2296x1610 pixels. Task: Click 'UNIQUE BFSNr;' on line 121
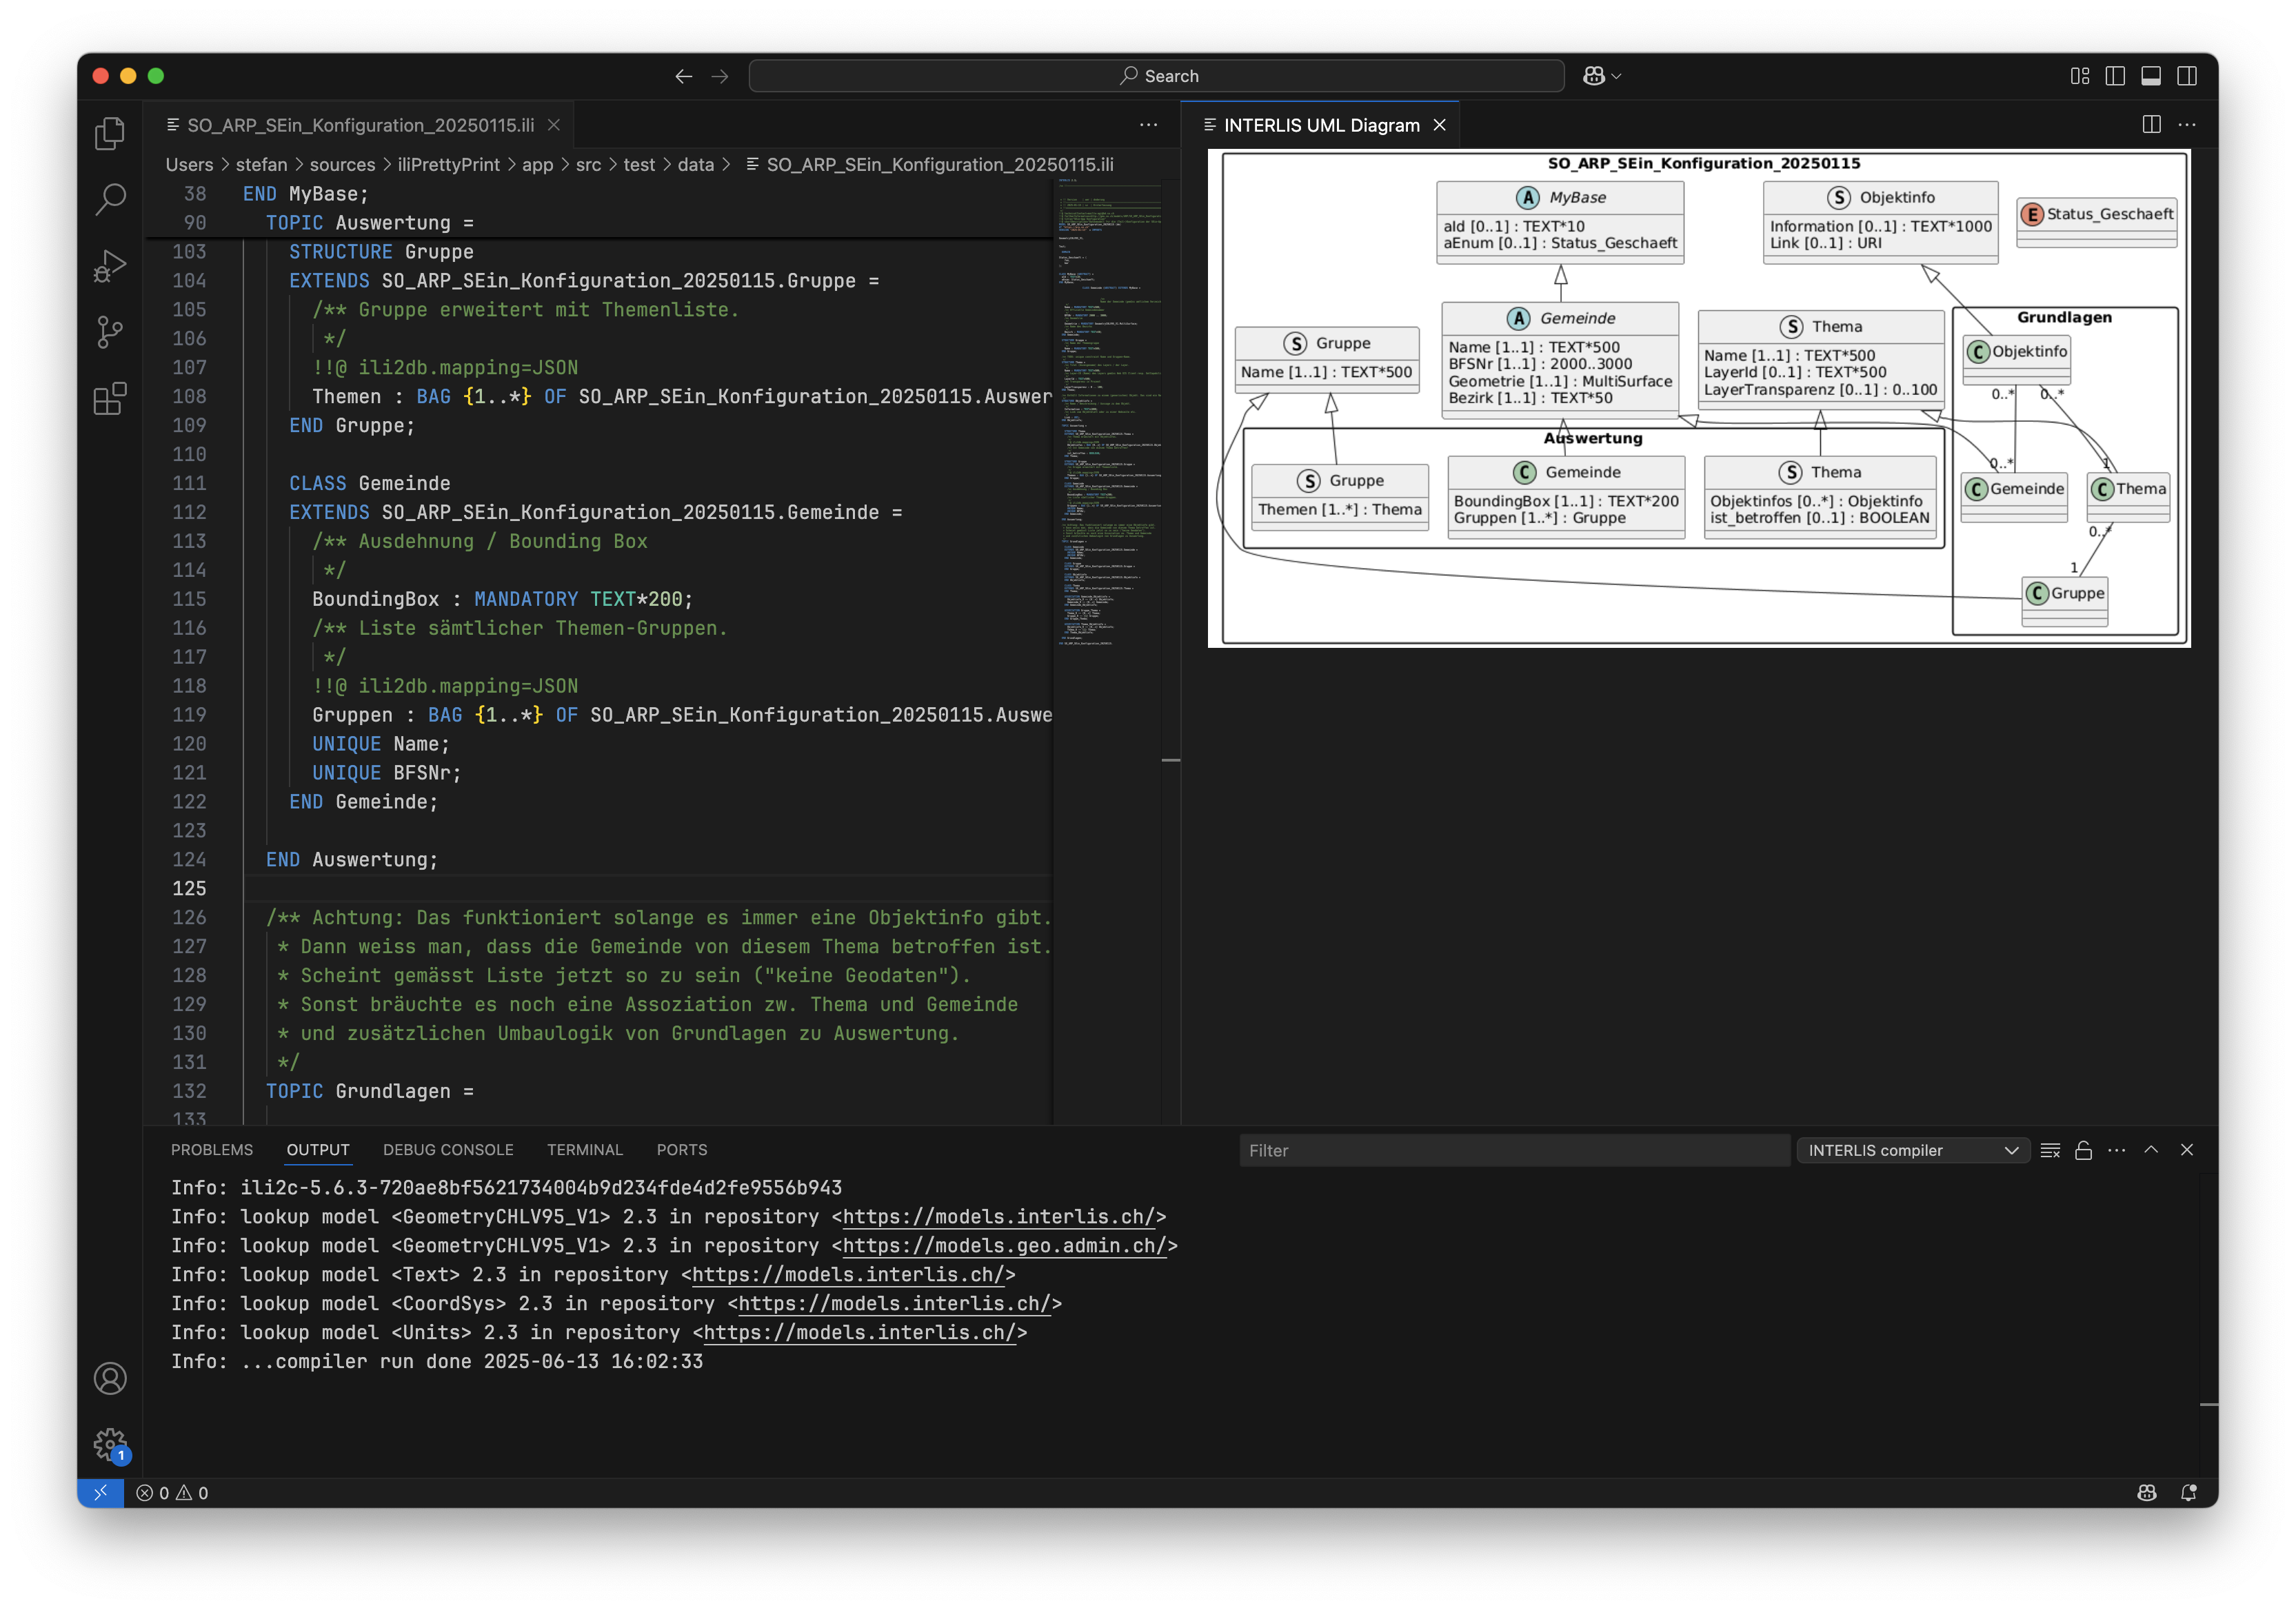386,773
